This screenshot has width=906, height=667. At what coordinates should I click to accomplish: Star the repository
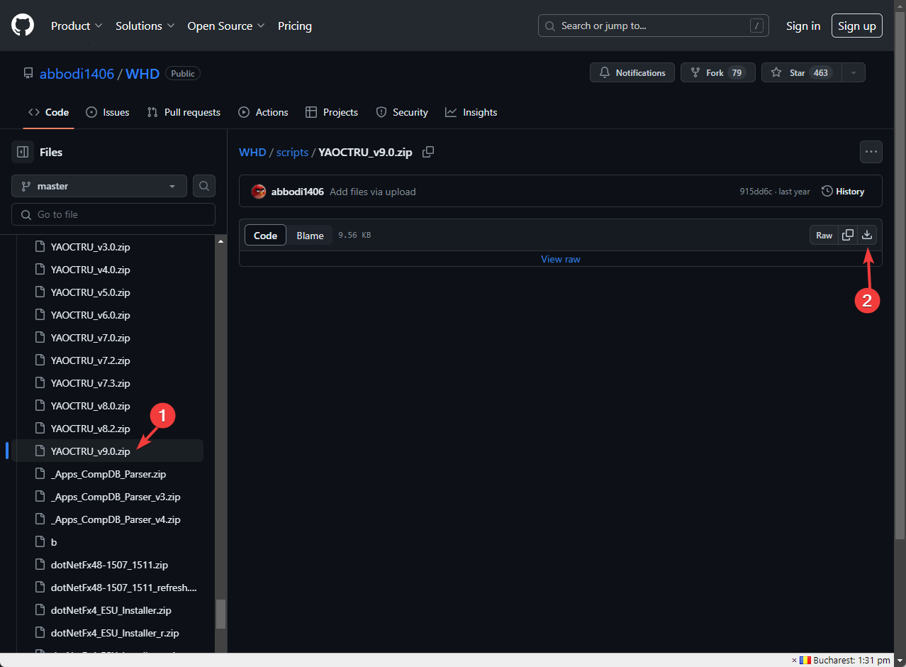click(x=801, y=72)
